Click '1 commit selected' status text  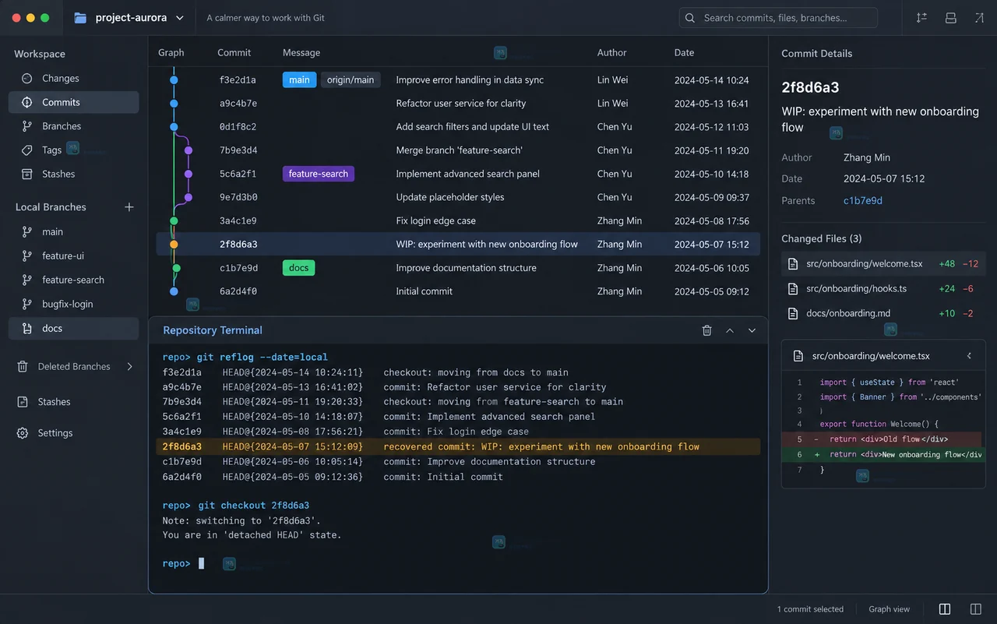[810, 609]
